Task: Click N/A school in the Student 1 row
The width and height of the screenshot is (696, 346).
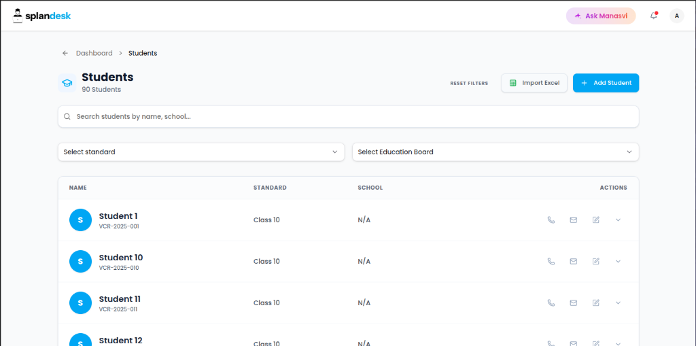Action: (364, 220)
